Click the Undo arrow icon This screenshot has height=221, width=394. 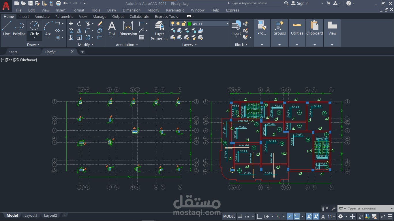tap(65, 3)
